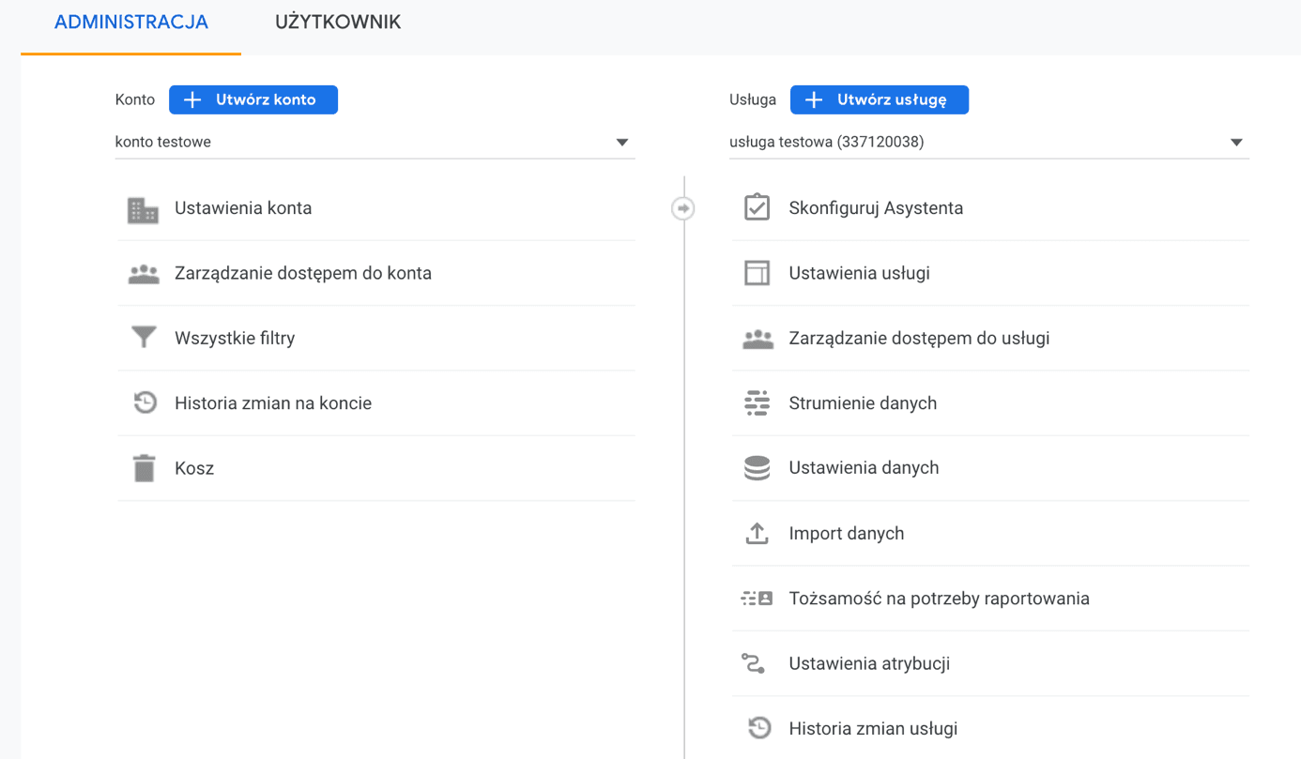Click the trash bin icon for Kosz
The width and height of the screenshot is (1301, 759).
tap(144, 468)
